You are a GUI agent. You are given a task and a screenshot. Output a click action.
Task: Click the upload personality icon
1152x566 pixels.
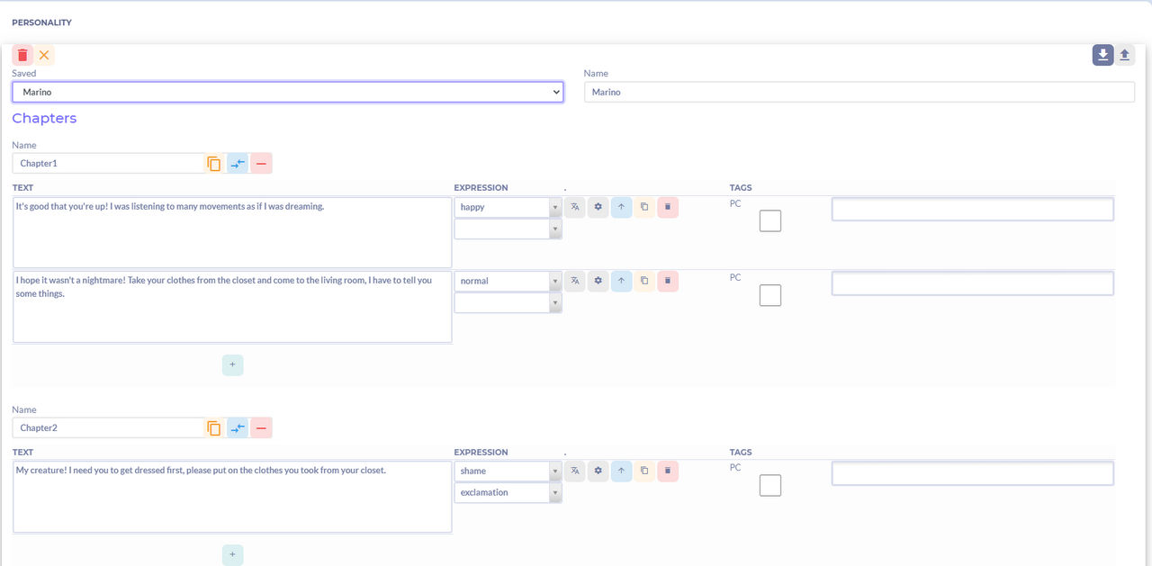(1124, 55)
